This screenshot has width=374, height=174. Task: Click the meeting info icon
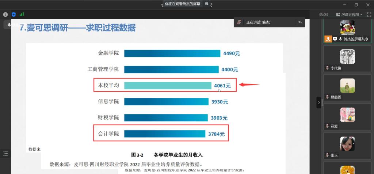(x=5, y=15)
